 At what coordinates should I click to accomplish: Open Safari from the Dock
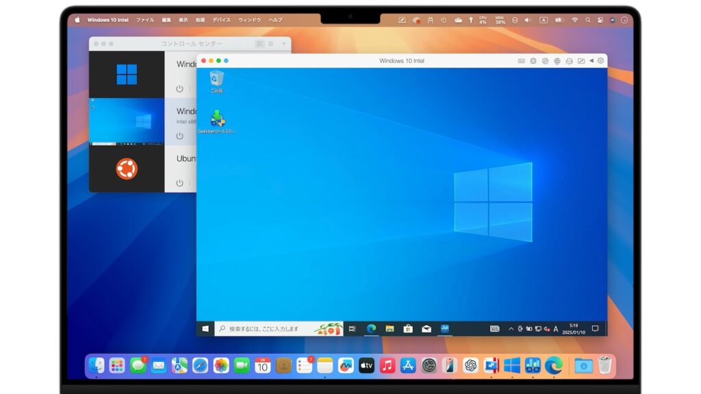[201, 366]
